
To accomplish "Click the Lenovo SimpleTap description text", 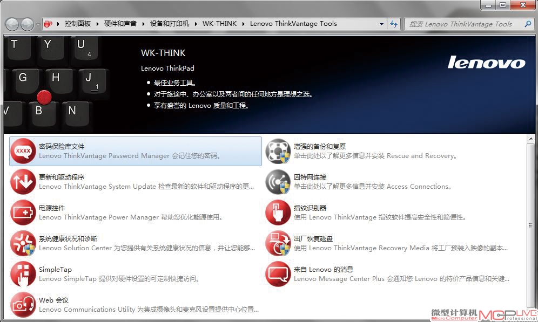I will point(119,279).
